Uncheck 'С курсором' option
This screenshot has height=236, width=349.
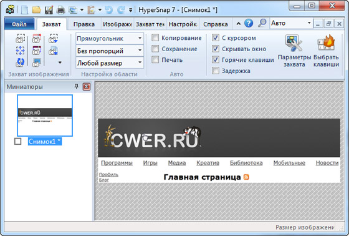tap(216, 37)
